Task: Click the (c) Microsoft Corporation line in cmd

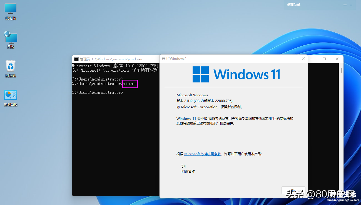Action: pyautogui.click(x=116, y=70)
